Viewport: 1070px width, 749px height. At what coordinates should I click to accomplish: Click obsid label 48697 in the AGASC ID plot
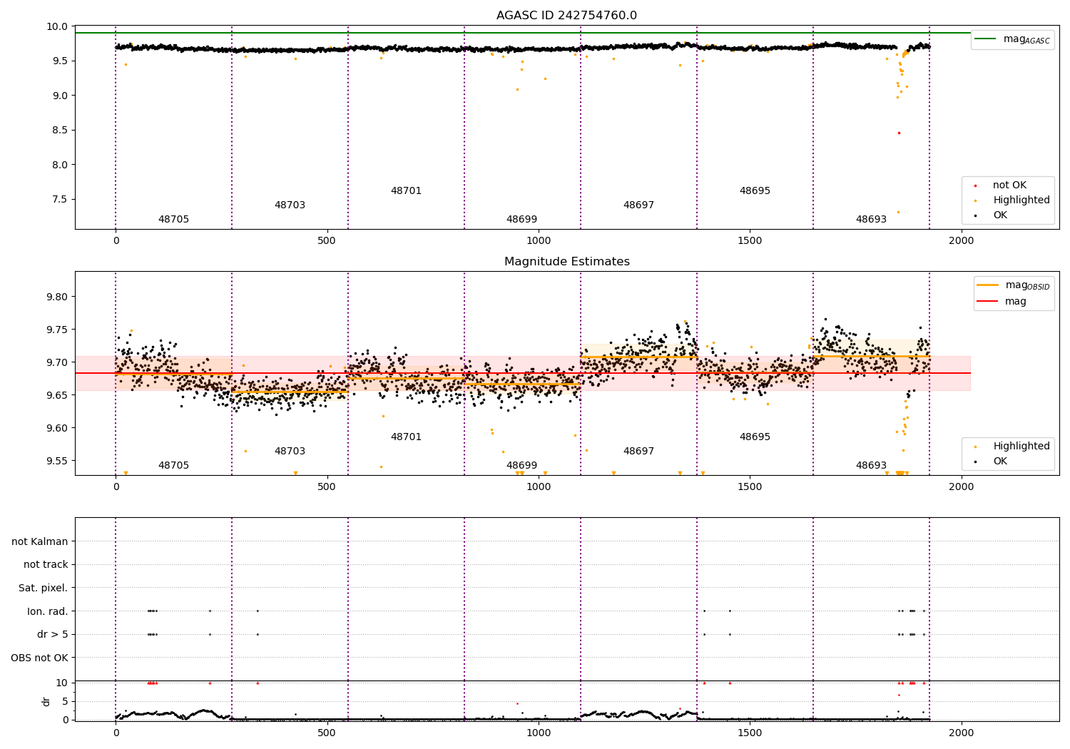[638, 205]
